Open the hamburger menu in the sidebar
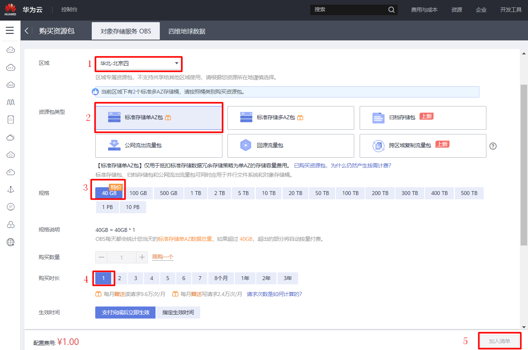The image size is (528, 350). [10, 30]
